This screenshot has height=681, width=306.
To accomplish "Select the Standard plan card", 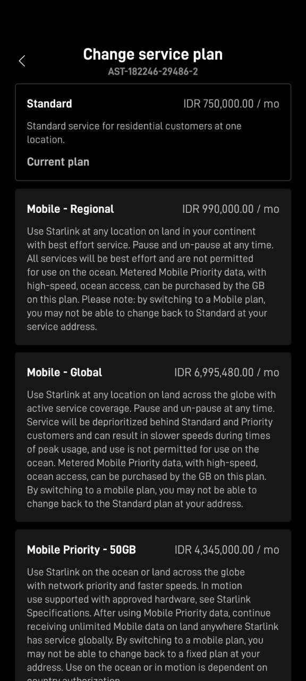I will coord(153,132).
